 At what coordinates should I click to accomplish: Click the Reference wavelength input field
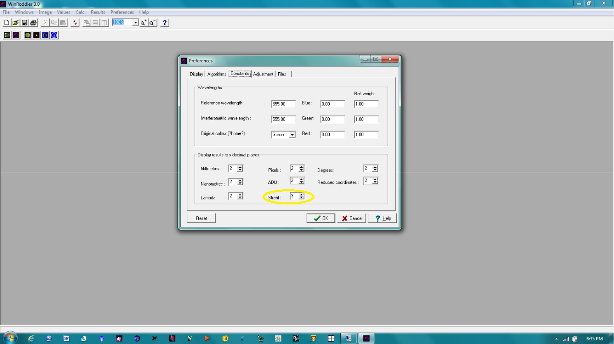pyautogui.click(x=283, y=104)
